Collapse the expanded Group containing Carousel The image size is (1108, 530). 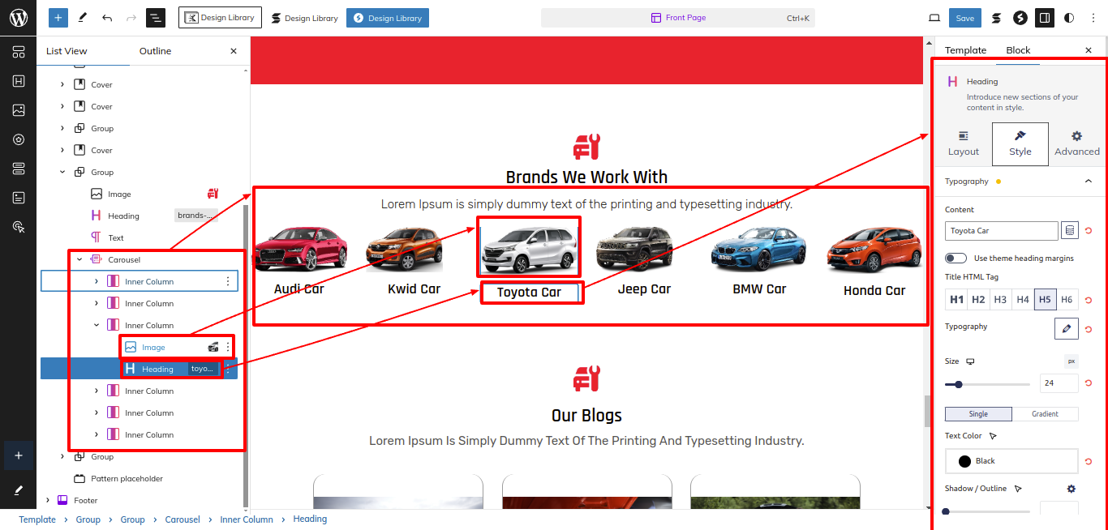pos(62,172)
